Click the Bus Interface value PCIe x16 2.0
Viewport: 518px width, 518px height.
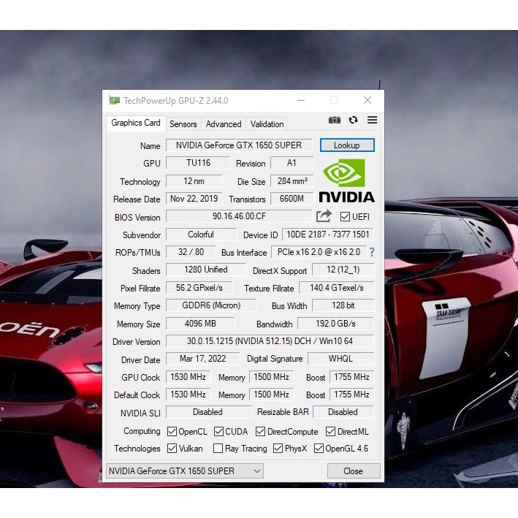coord(319,252)
